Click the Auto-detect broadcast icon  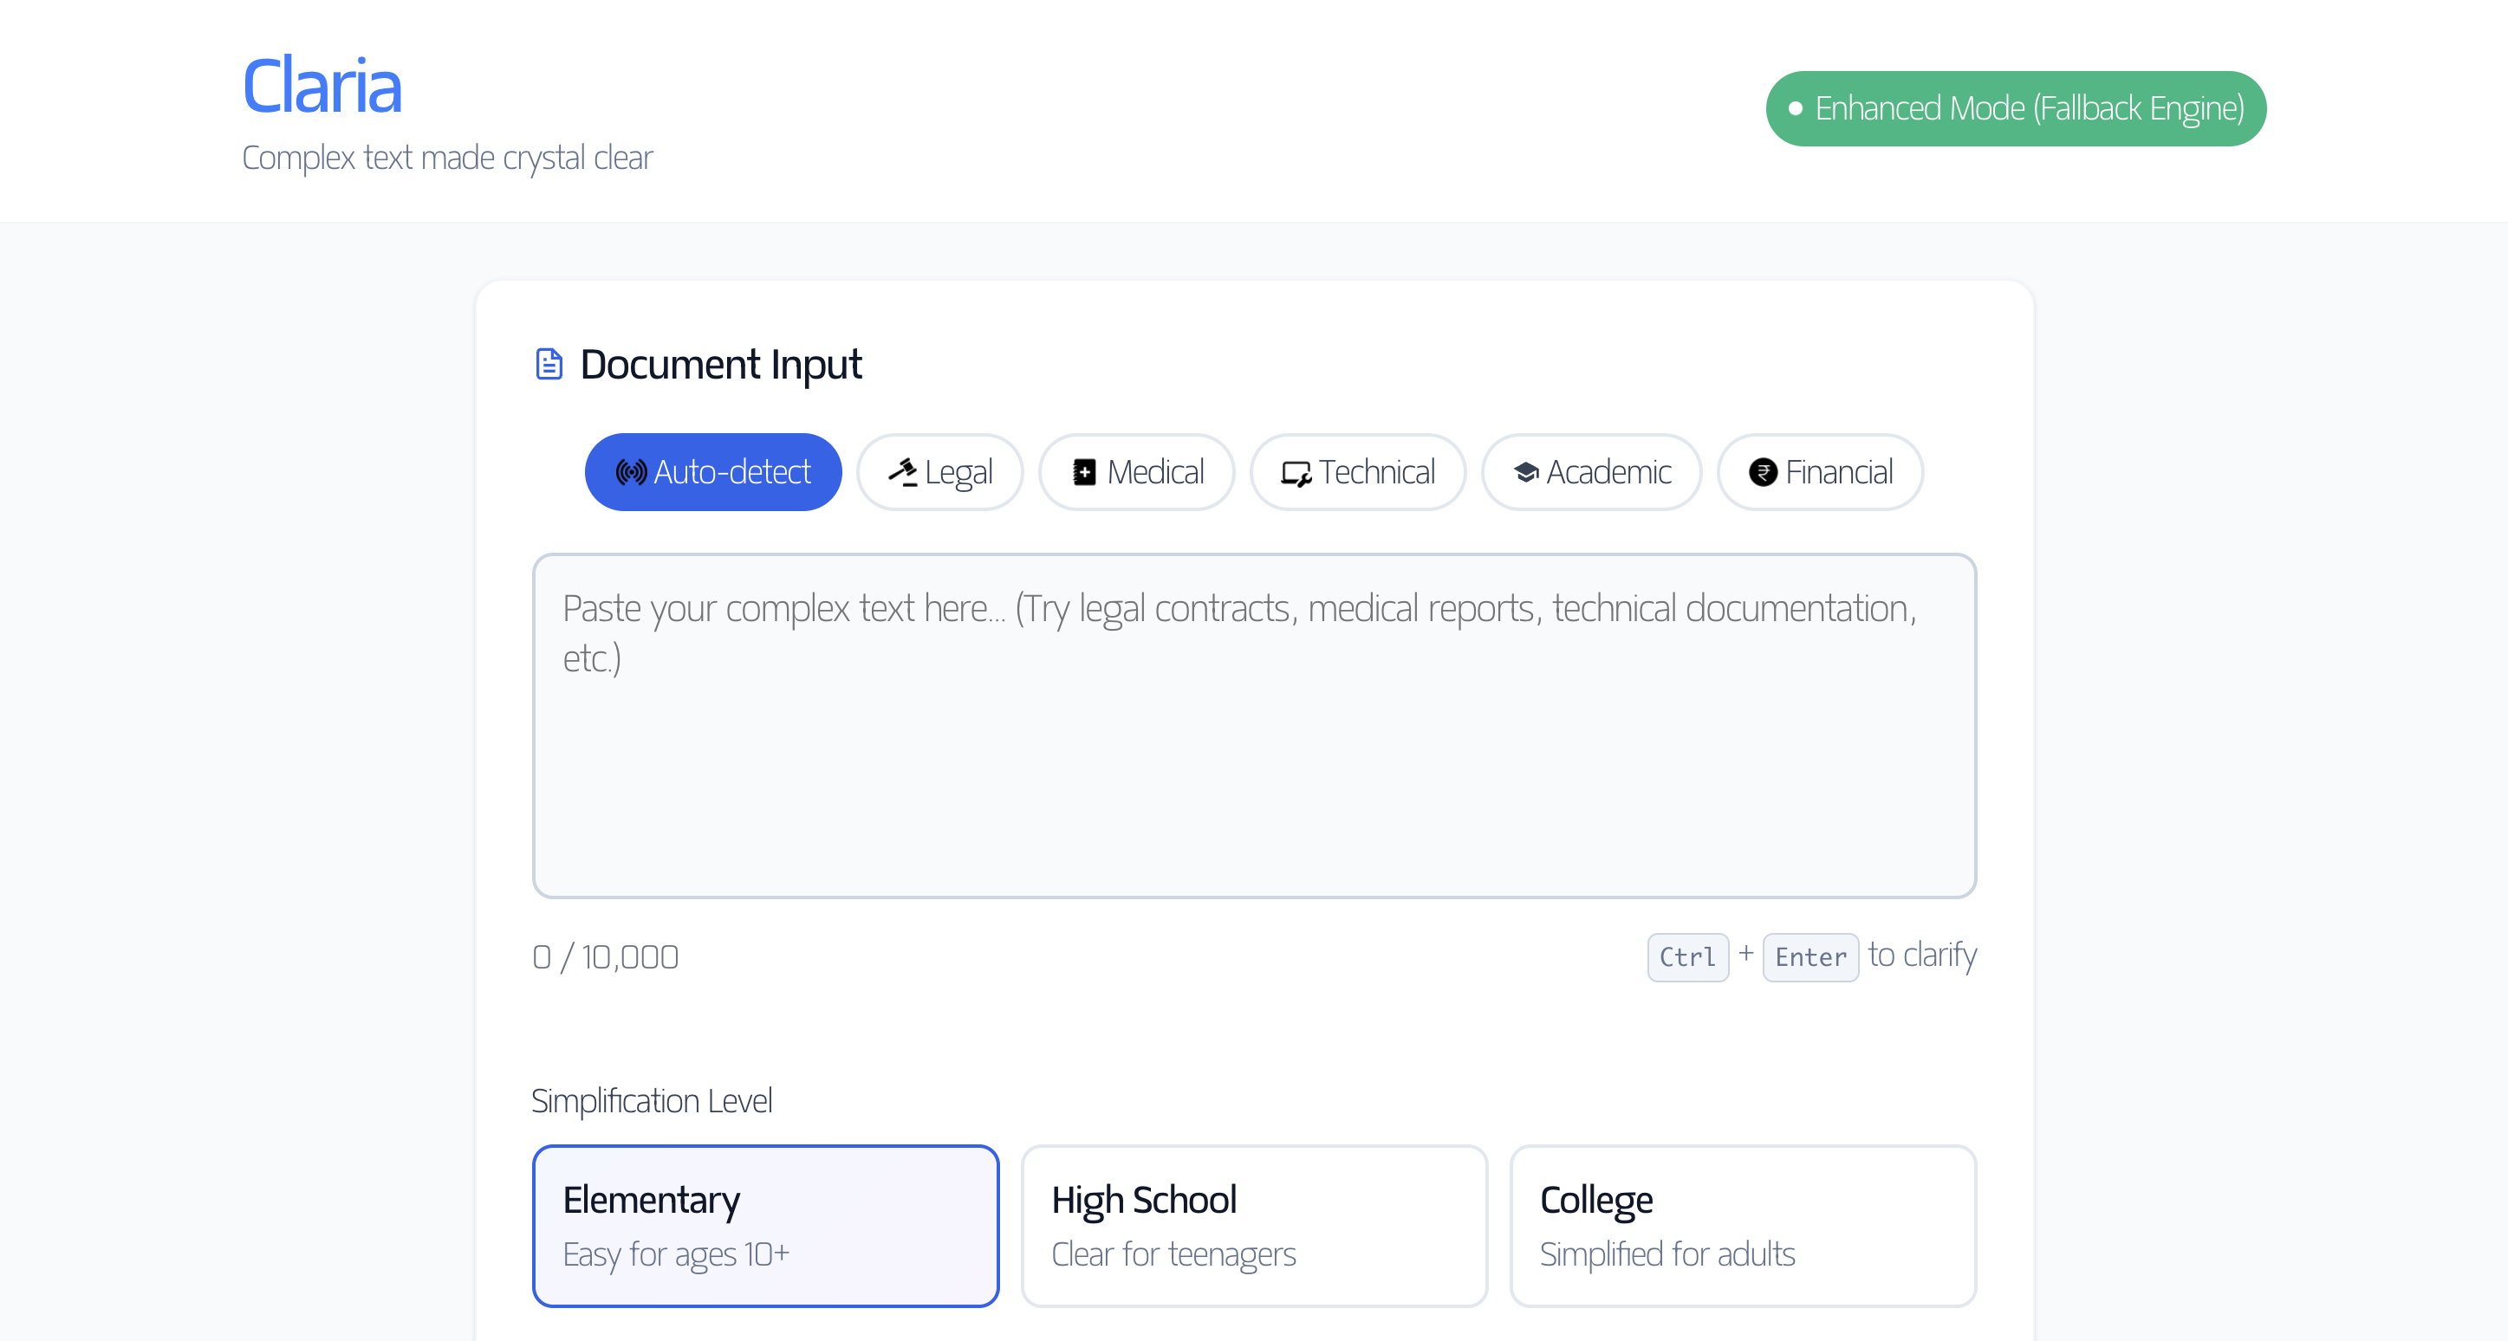click(x=631, y=473)
